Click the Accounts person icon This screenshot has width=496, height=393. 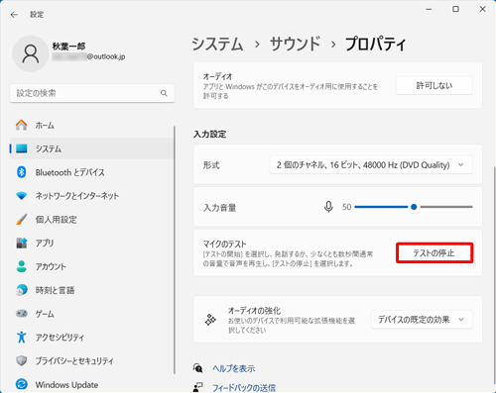pos(22,266)
